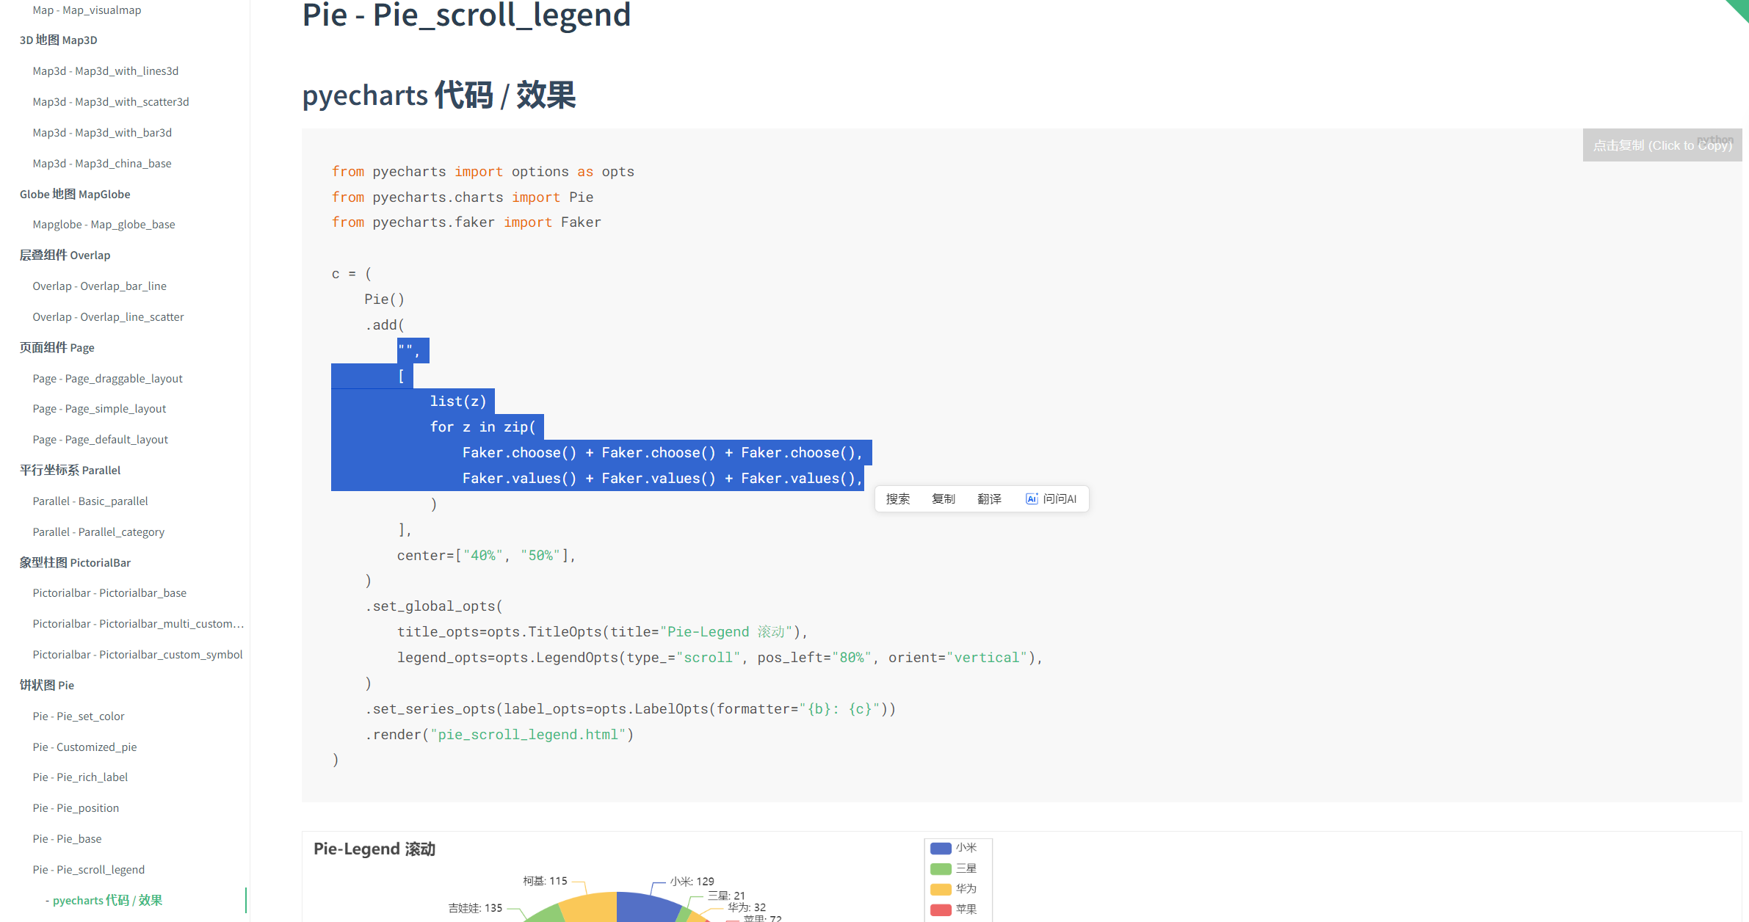
Task: Open Pie_rich_label page
Action: tap(80, 777)
